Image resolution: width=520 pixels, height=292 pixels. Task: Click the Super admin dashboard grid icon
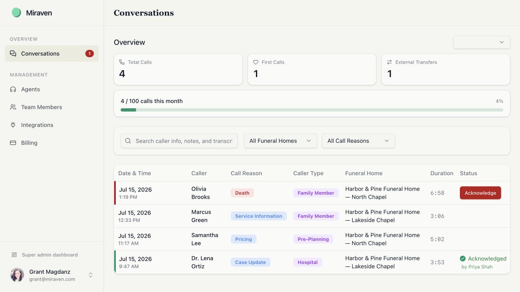[14, 255]
